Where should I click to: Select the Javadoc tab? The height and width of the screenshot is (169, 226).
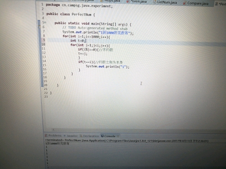[71, 136]
